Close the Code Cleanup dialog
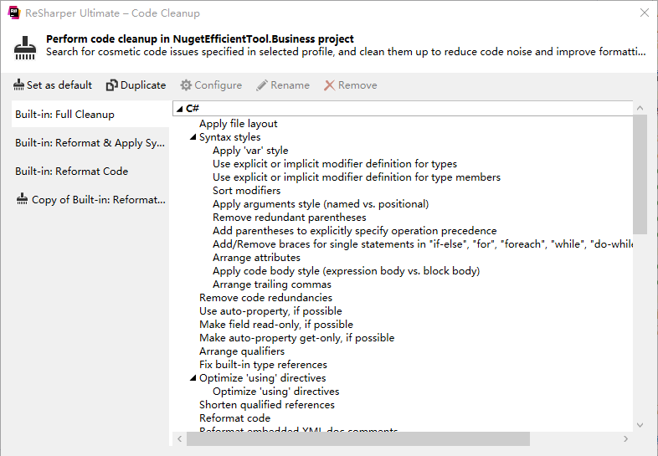The width and height of the screenshot is (658, 456). (x=645, y=13)
